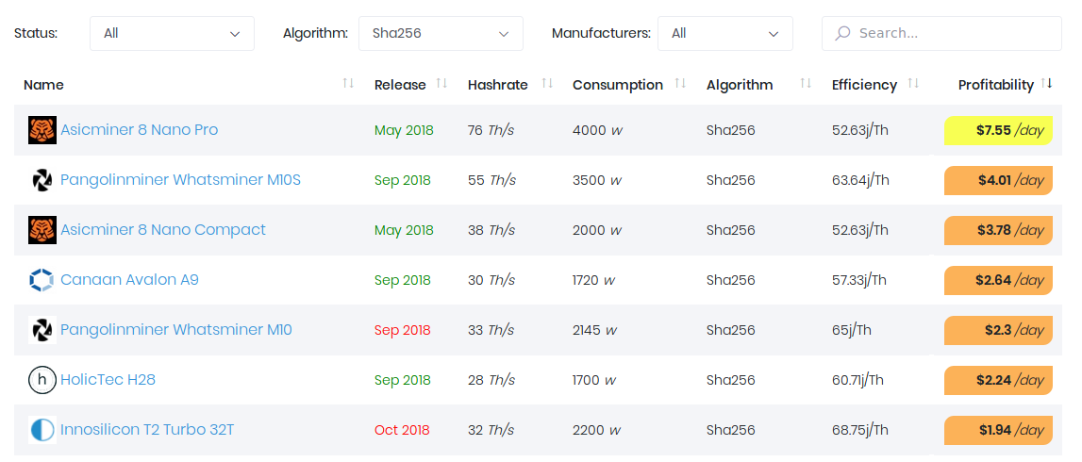This screenshot has height=462, width=1082.
Task: Click the Innosilicon T2 Turbo 32T logo
Action: pyautogui.click(x=42, y=430)
